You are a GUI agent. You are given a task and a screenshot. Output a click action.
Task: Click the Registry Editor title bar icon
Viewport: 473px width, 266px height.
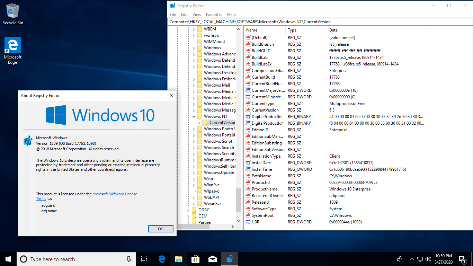coord(172,6)
